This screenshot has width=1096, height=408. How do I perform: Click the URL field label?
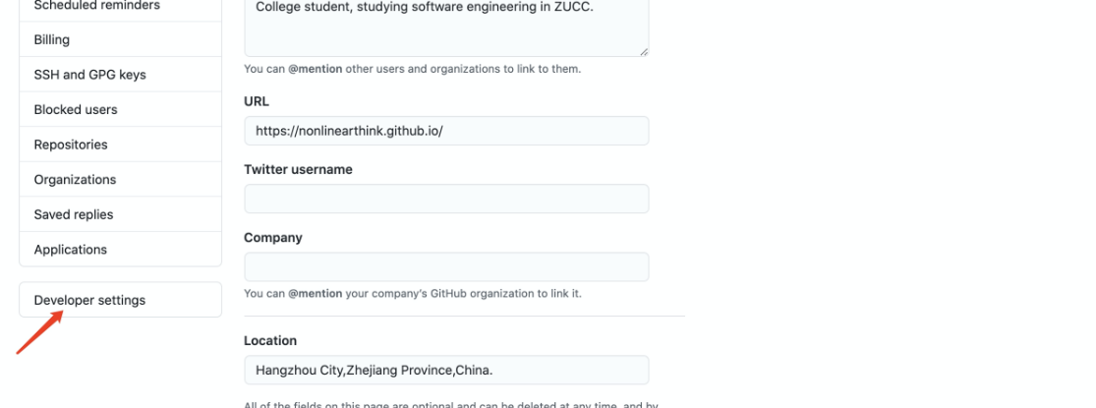(x=257, y=101)
